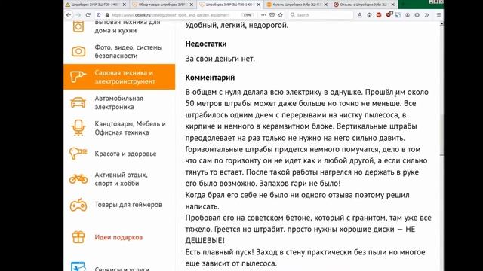
Task: Open Сервисы и услуги category
Action: (x=122, y=269)
